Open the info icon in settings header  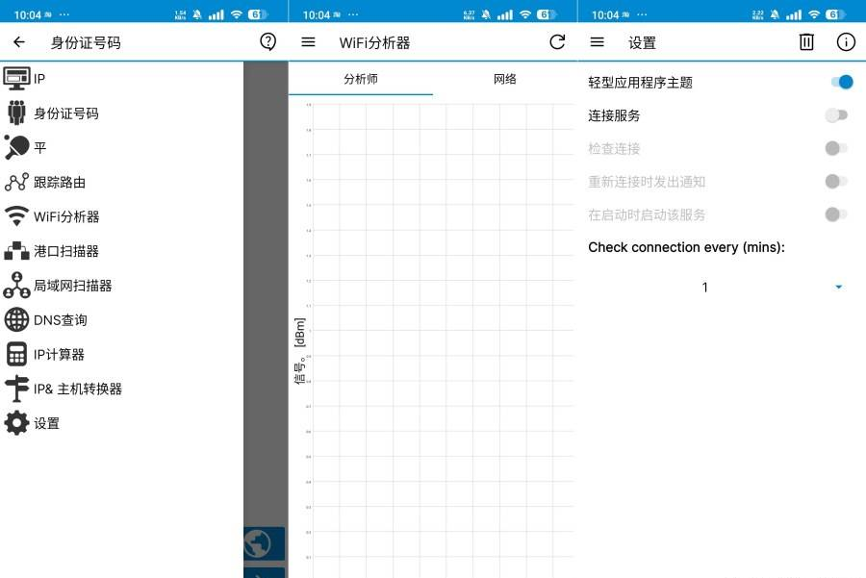pyautogui.click(x=846, y=42)
